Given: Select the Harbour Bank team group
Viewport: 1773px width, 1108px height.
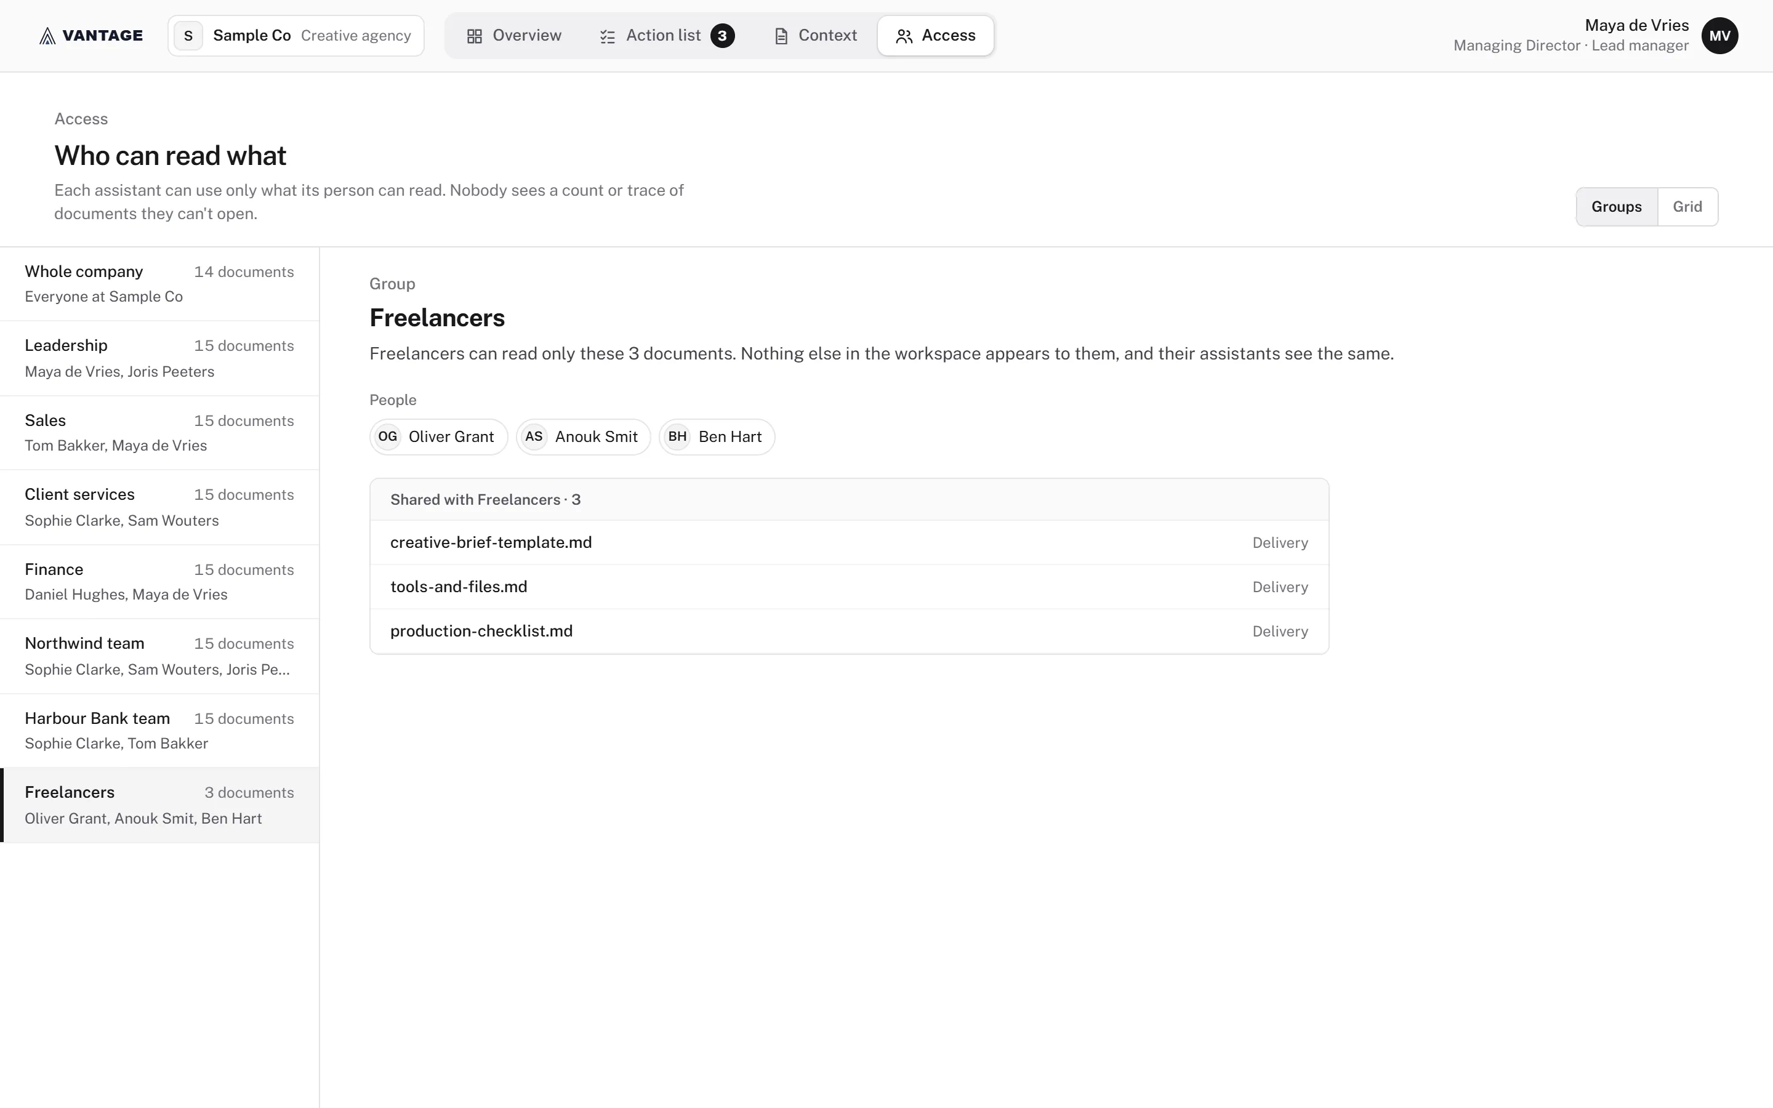Looking at the screenshot, I should [159, 731].
